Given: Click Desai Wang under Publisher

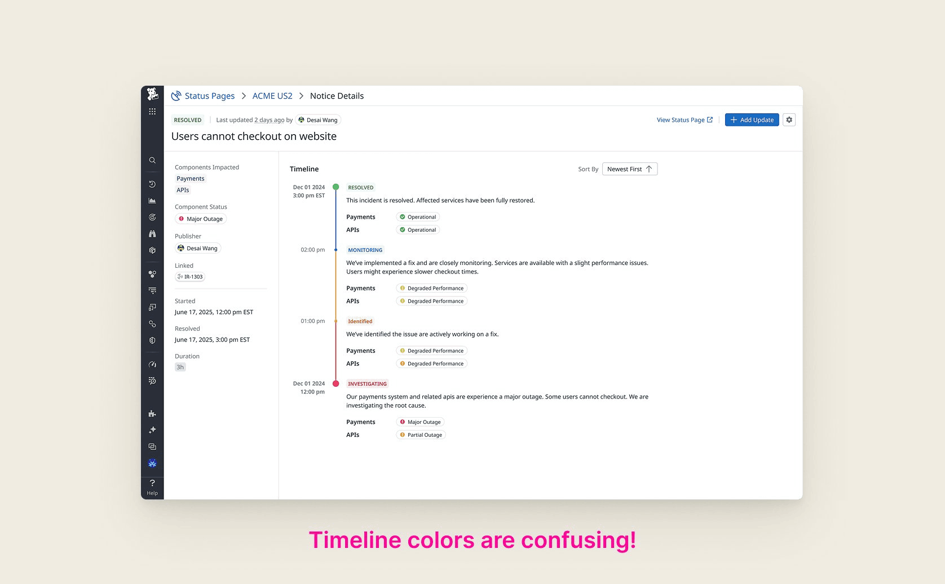Looking at the screenshot, I should (x=198, y=248).
